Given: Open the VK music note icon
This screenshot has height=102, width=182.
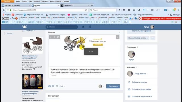Looking at the screenshot, I should point(90,27).
